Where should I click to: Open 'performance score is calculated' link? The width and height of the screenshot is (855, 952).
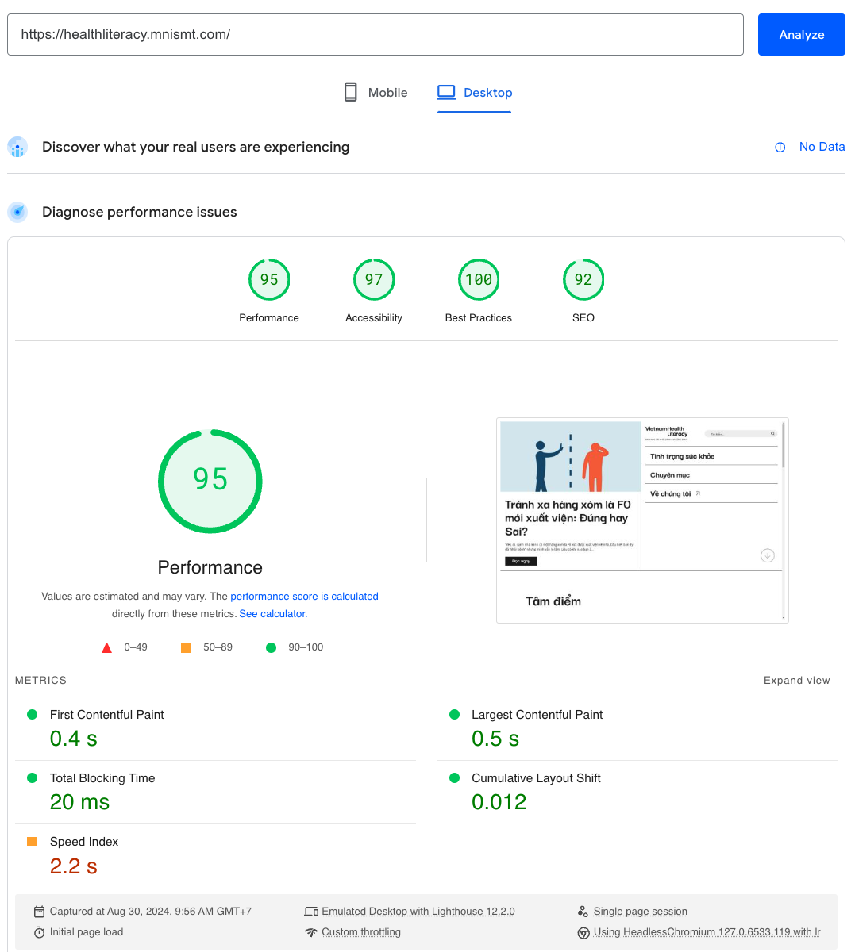coord(304,597)
